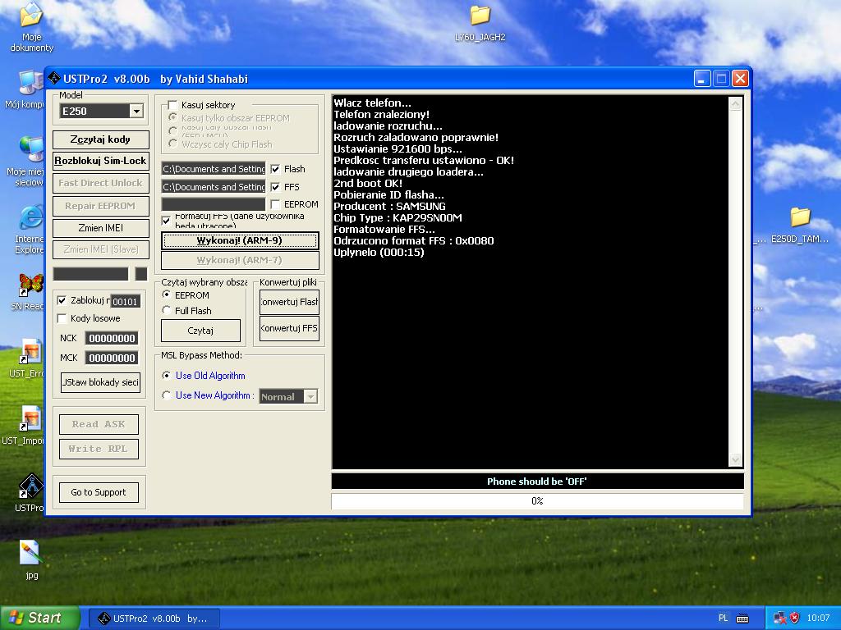Enable Kasuj sektory checkbox
This screenshot has width=841, height=630.
pos(172,105)
